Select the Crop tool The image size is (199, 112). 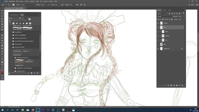point(2,21)
